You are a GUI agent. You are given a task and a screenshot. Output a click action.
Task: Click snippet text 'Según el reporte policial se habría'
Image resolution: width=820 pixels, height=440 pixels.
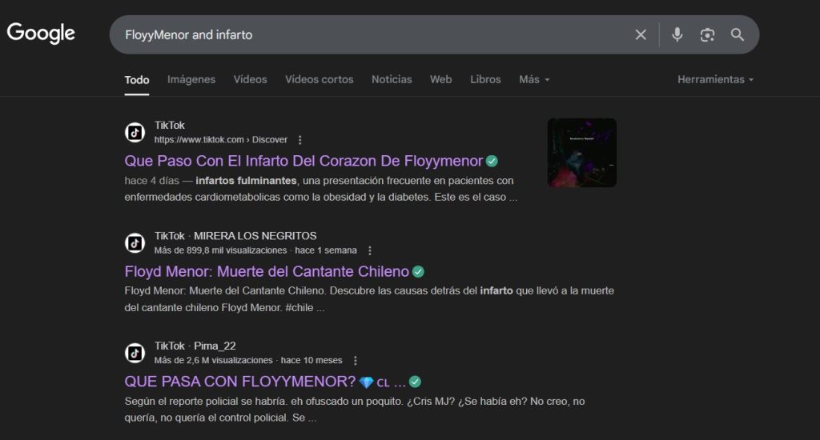tap(206, 402)
